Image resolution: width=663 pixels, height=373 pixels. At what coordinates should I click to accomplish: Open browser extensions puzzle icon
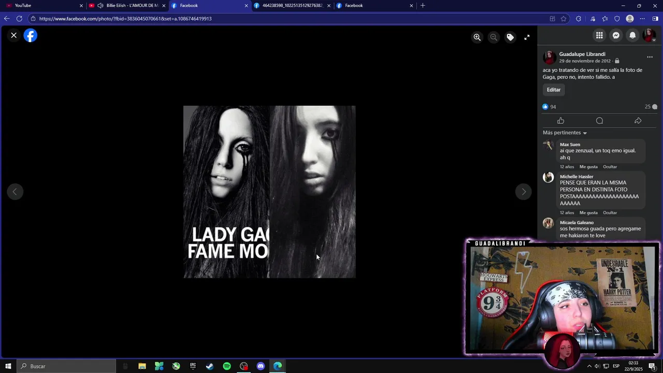click(579, 19)
